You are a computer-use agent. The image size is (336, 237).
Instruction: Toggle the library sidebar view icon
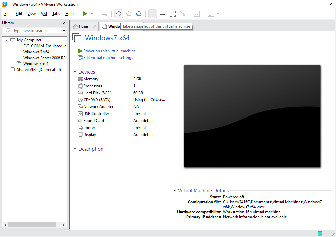[152, 14]
